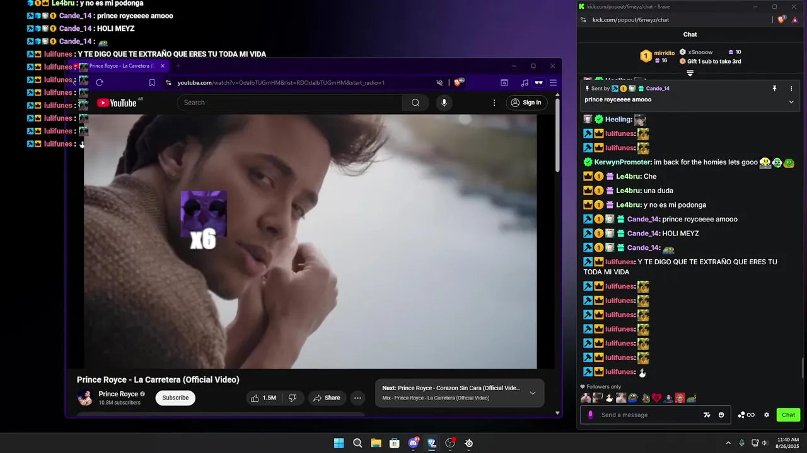Close the Prince Royce browser tab
The height and width of the screenshot is (453, 807).
pyautogui.click(x=163, y=65)
